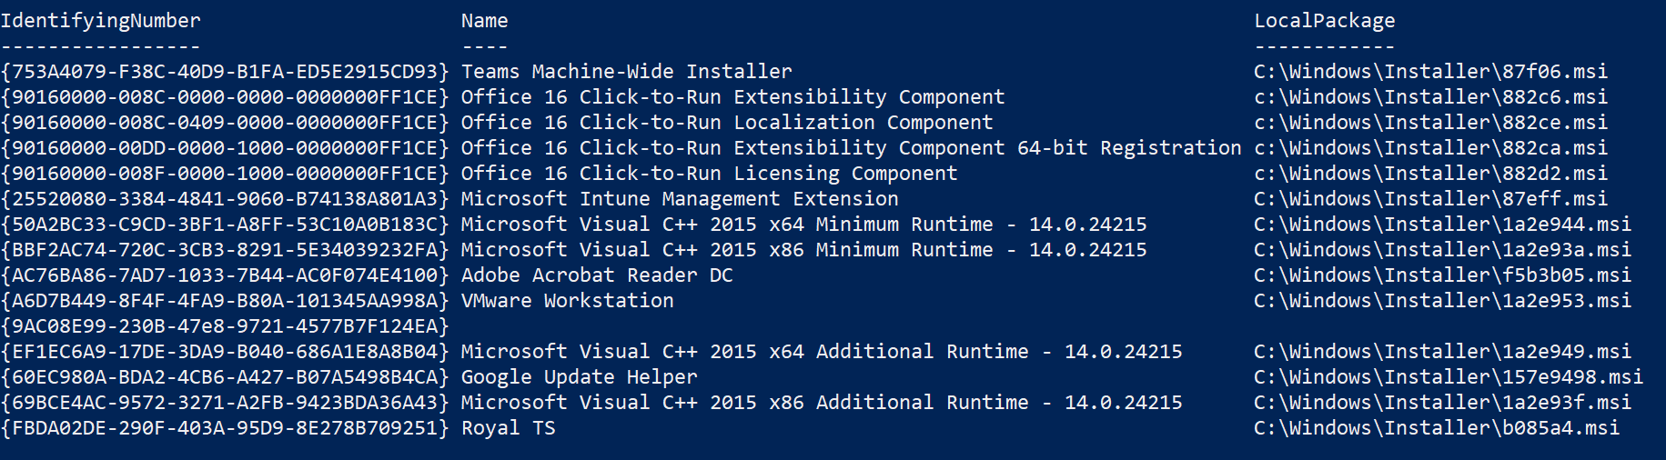1666x460 pixels.
Task: Click Office 16 Click-to-Run Localization Component
Action: click(x=727, y=123)
